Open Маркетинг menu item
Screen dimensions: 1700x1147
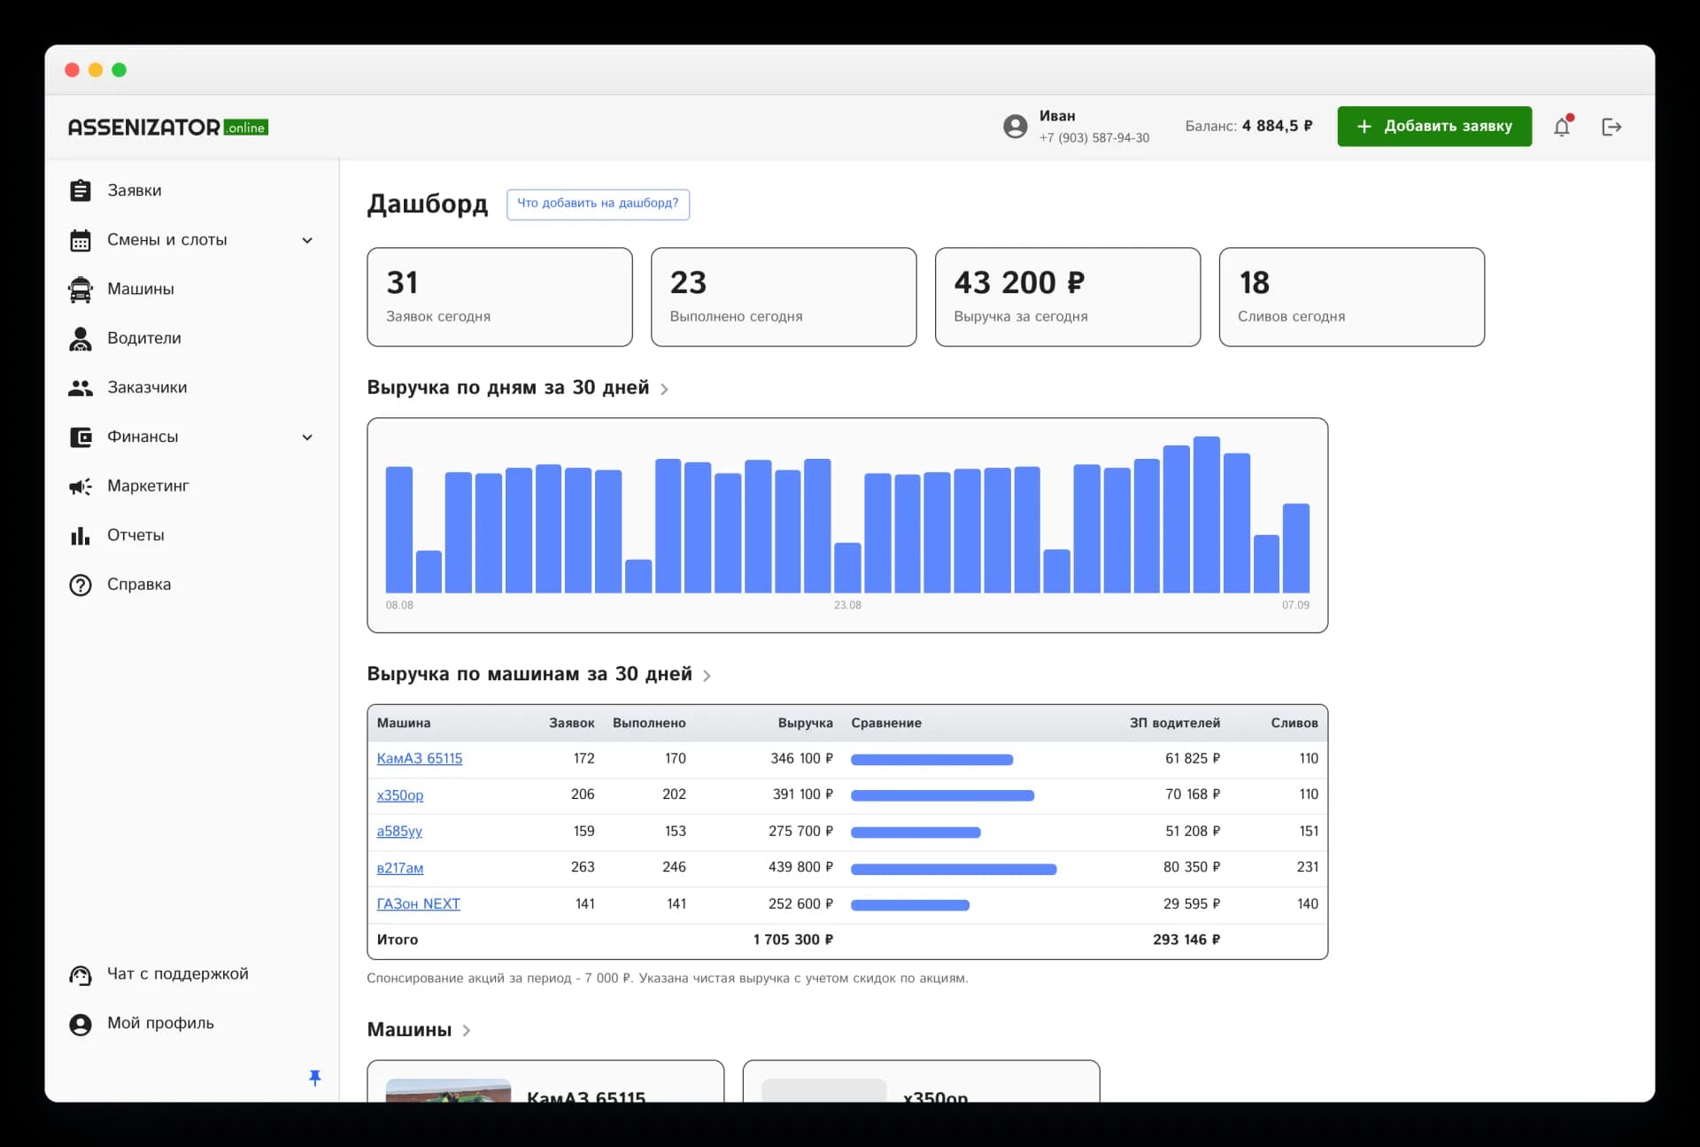(148, 485)
